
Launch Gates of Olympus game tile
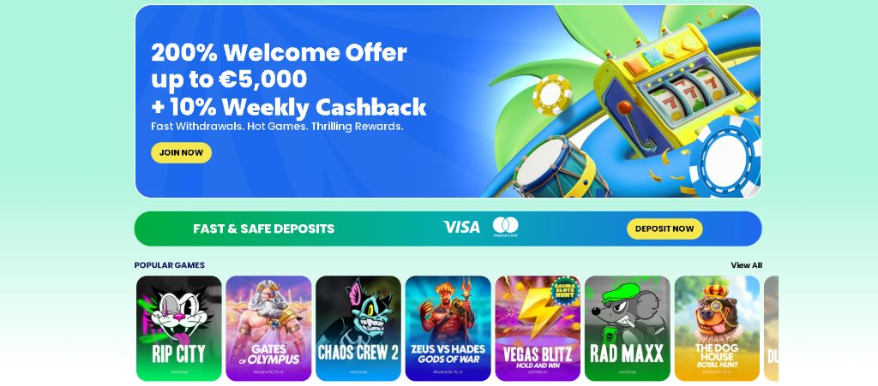[268, 328]
